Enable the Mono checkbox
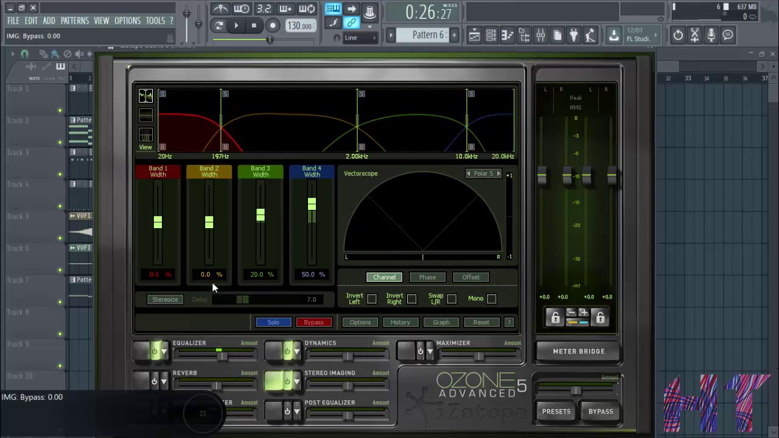The width and height of the screenshot is (779, 438). tap(491, 299)
